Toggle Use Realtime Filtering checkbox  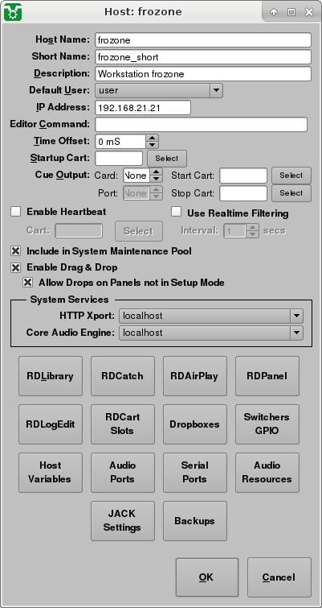pos(177,212)
